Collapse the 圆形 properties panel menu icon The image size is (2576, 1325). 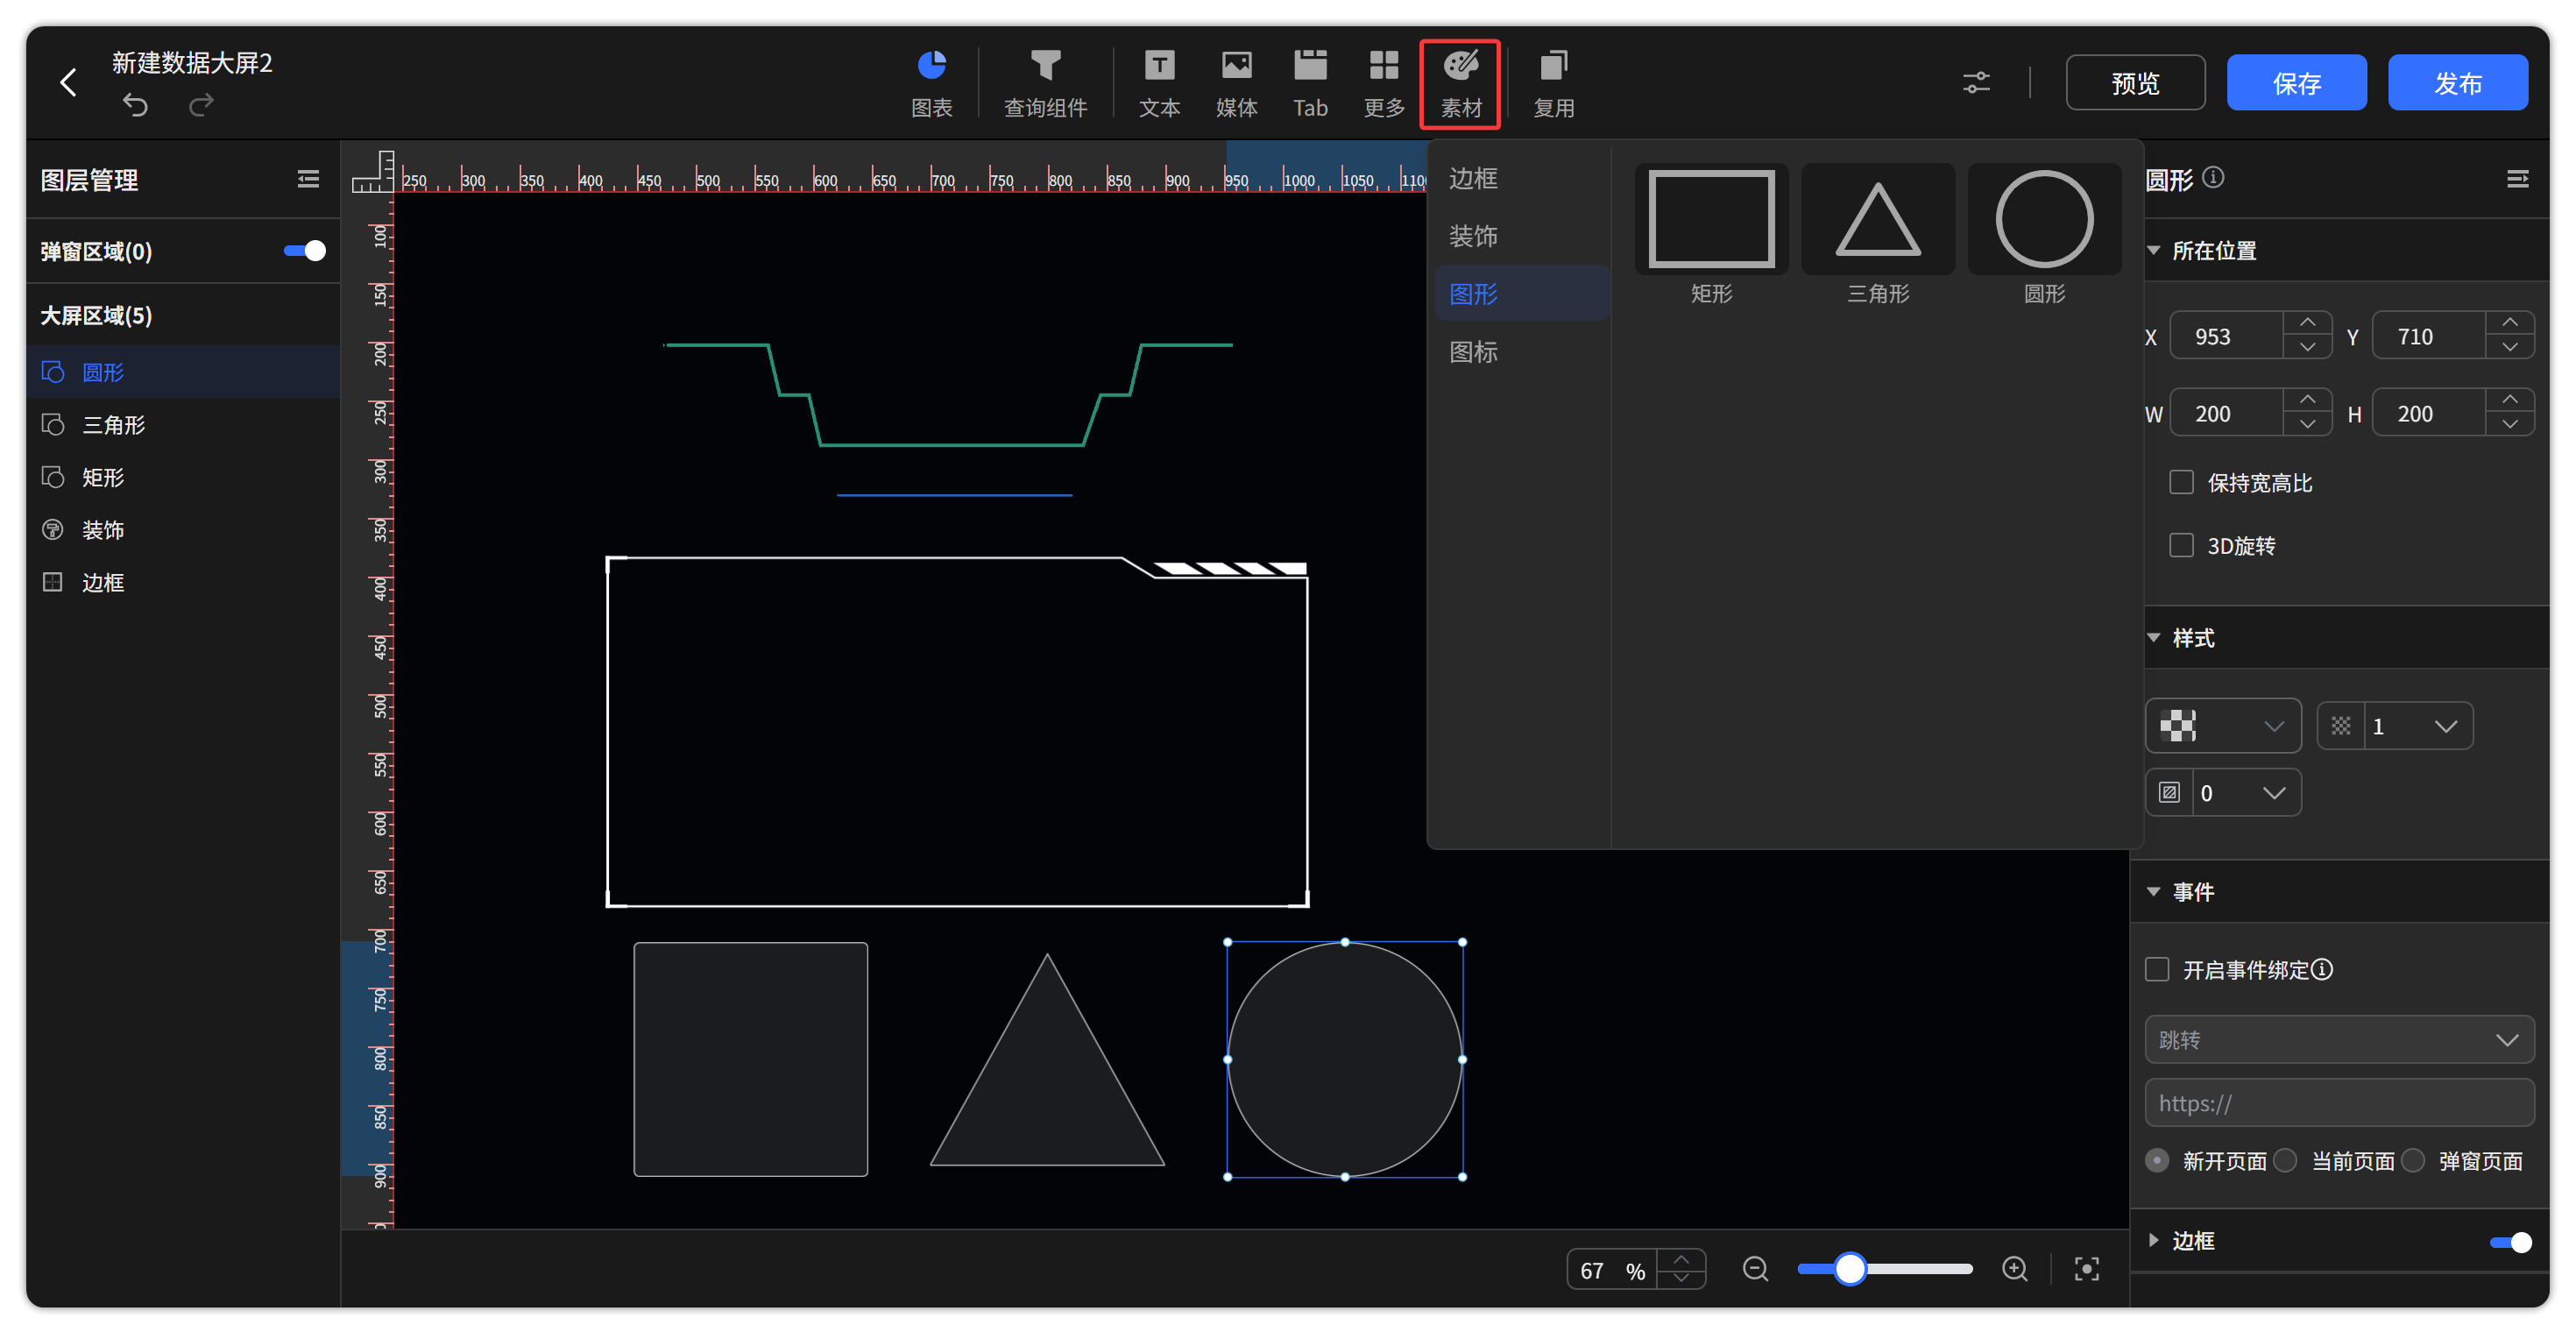pyautogui.click(x=2517, y=179)
